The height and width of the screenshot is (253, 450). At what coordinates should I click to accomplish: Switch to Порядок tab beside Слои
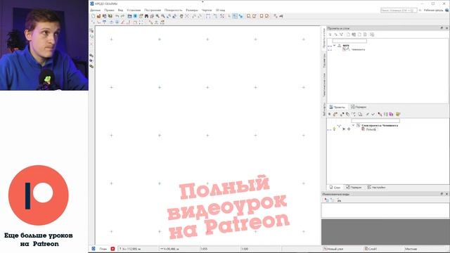coord(354,188)
